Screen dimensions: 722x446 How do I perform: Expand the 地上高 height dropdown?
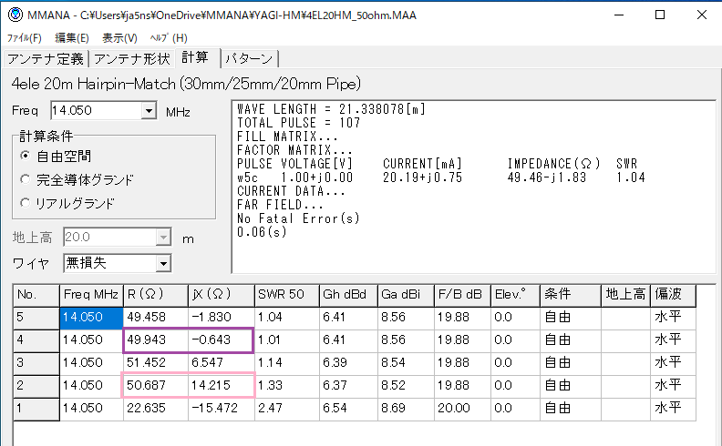tap(163, 238)
